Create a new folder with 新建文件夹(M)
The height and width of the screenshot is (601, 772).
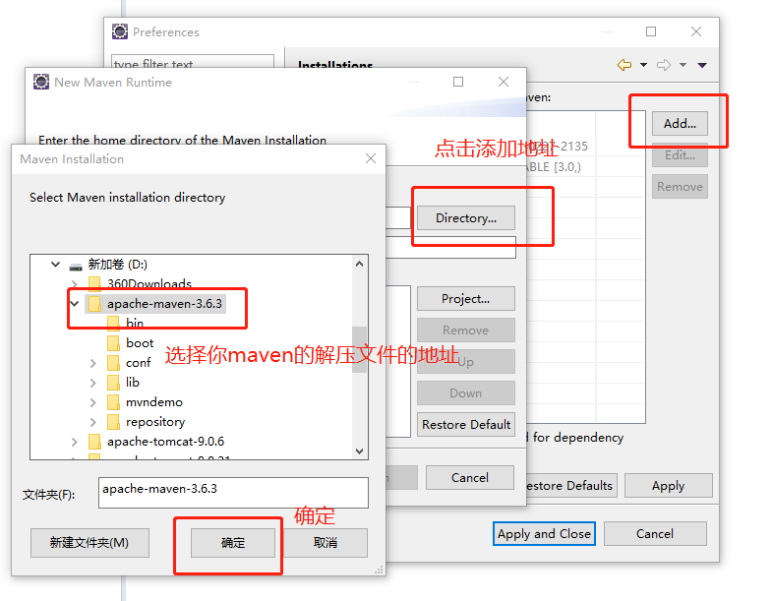(x=89, y=543)
